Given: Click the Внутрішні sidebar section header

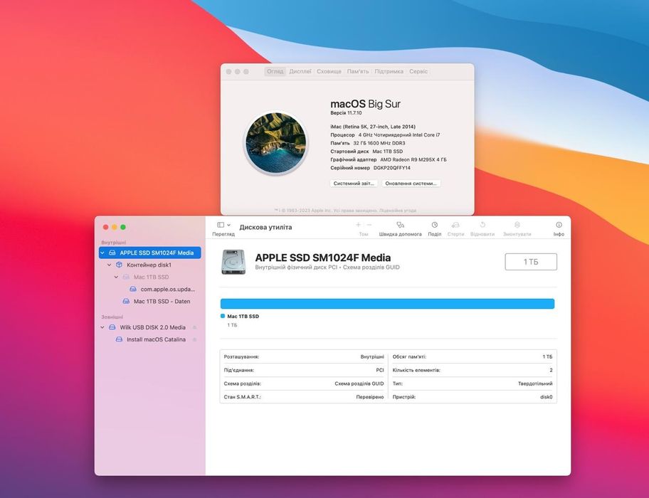Looking at the screenshot, I should pyautogui.click(x=114, y=243).
